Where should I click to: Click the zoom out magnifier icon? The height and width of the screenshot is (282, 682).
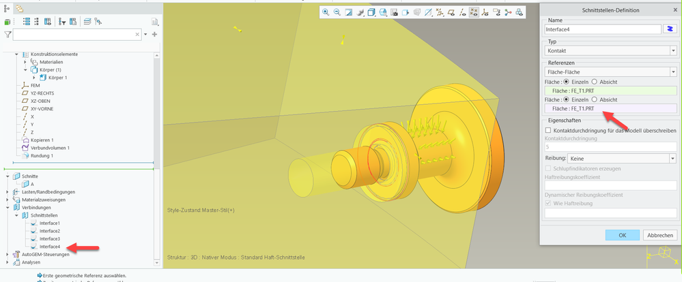[337, 12]
